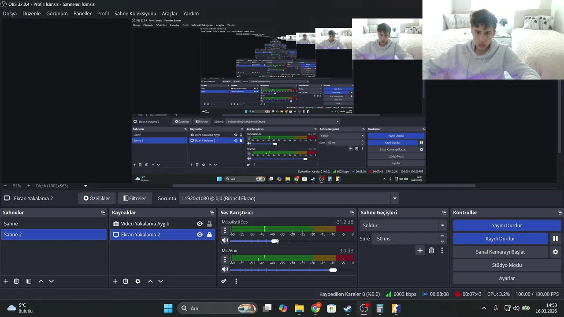Open the Windows Start menu
Image resolution: width=564 pixels, height=317 pixels.
click(x=168, y=308)
